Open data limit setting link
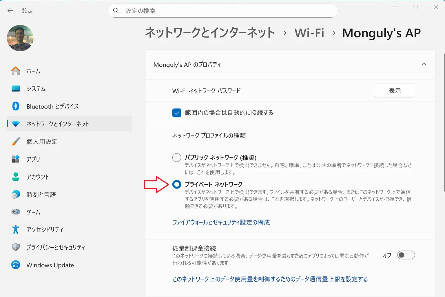The image size is (445, 297). [x=270, y=279]
